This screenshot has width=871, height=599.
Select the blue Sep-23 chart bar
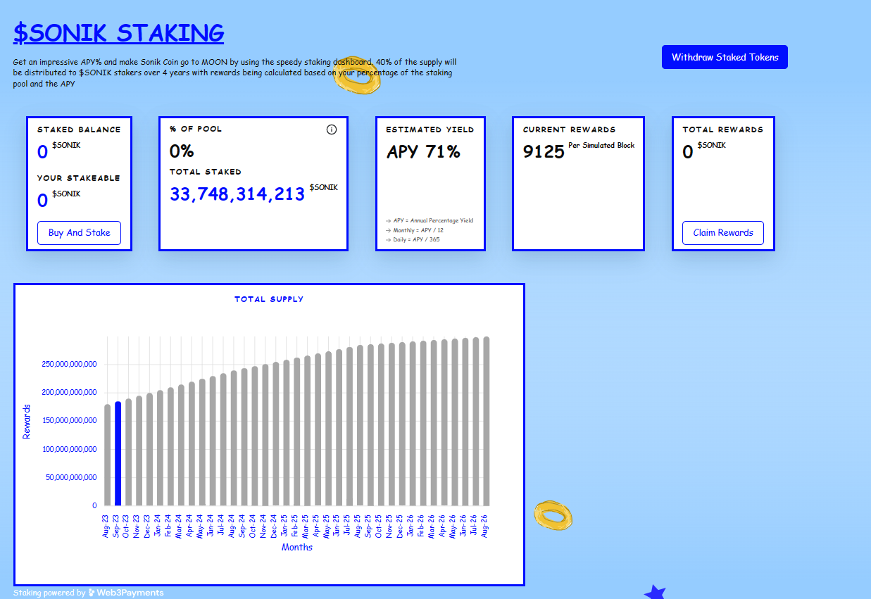(x=118, y=453)
